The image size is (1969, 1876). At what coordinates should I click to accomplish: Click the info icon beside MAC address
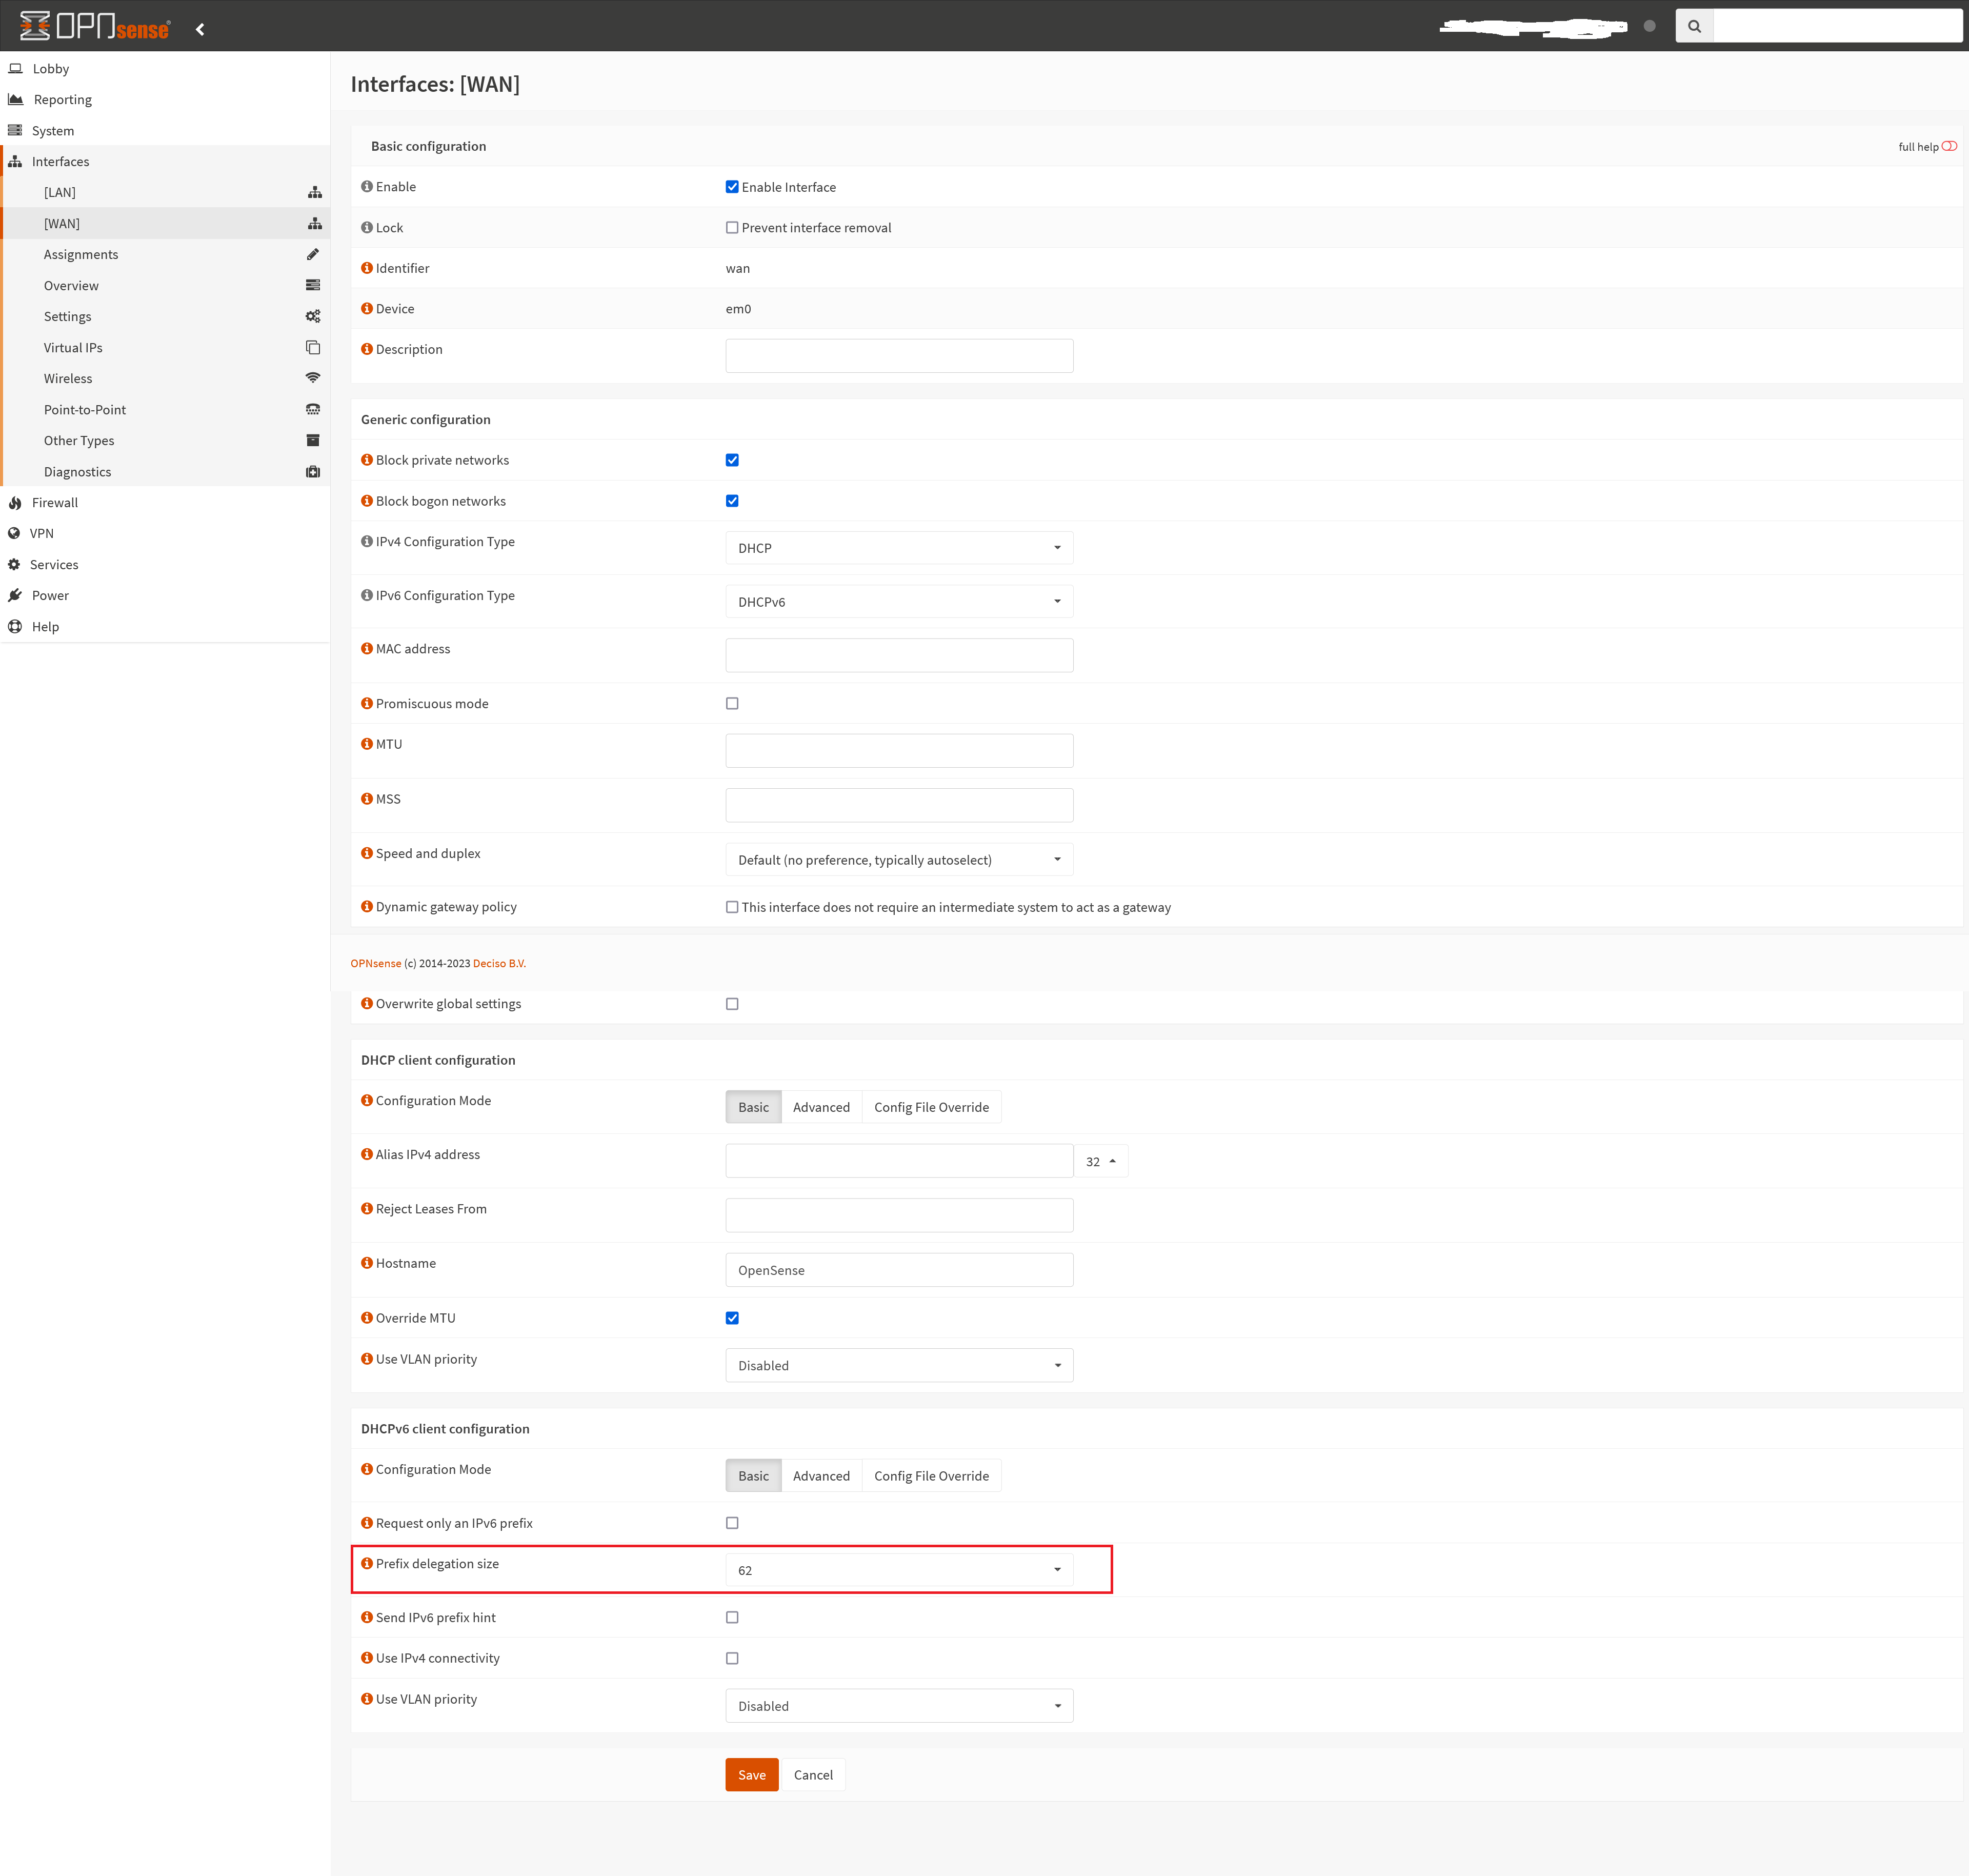tap(367, 648)
